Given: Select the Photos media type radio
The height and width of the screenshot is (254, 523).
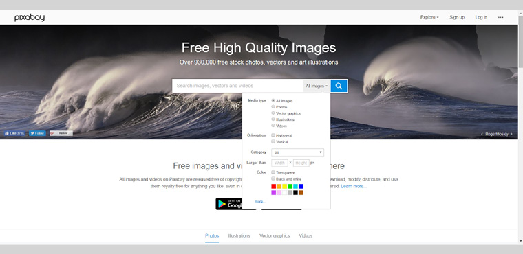Looking at the screenshot, I should tap(273, 106).
